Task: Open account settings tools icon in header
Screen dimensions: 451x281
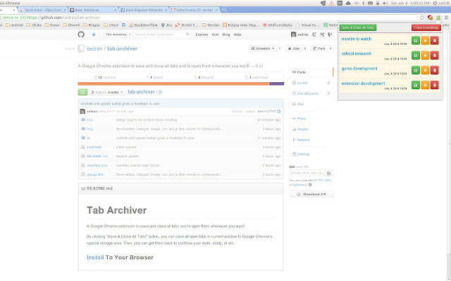Action: point(322,34)
